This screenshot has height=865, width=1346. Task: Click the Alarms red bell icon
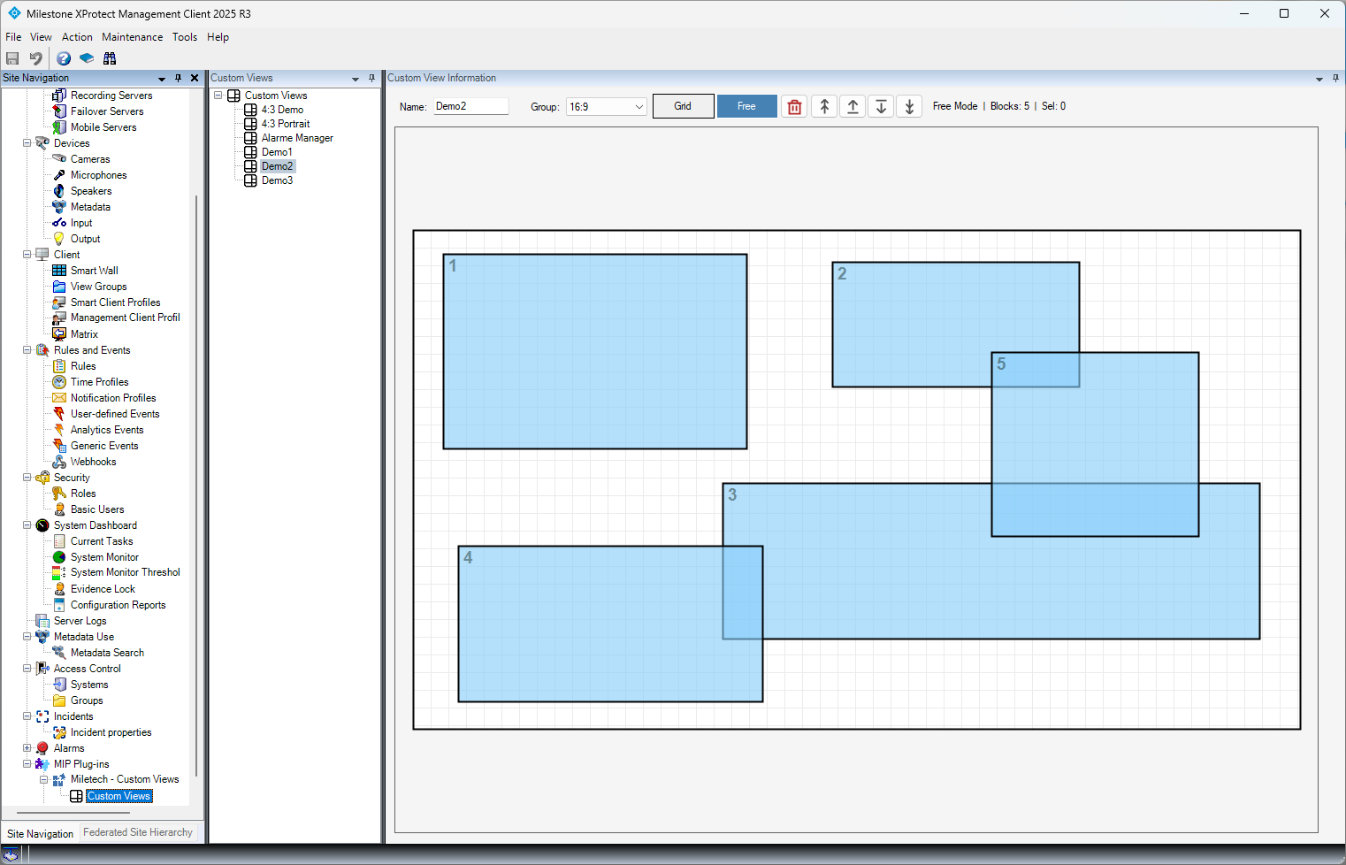pyautogui.click(x=42, y=748)
